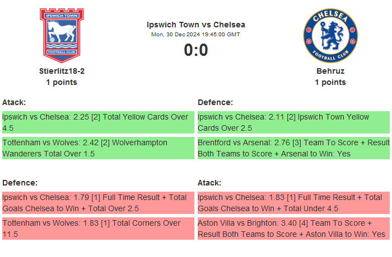Select the Chelsea to Win Total Over 2.5 bet
Viewport: 392px width, 257px height.
pyautogui.click(x=97, y=203)
